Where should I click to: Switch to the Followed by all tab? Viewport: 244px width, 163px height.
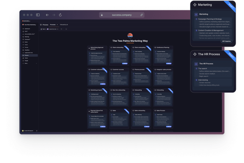[x=64, y=25]
